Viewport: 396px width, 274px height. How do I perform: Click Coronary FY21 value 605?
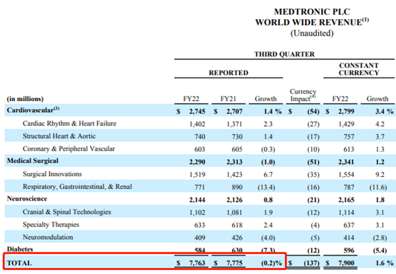pos(237,149)
